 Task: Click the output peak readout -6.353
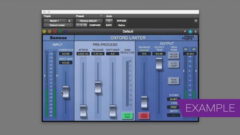coord(190,54)
